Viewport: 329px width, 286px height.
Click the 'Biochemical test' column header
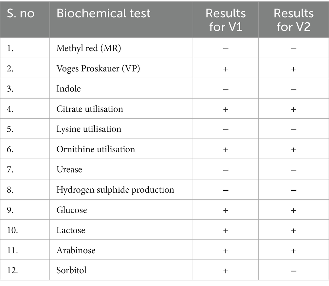(103, 13)
